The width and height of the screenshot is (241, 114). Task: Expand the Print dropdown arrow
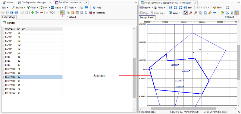click(x=164, y=8)
